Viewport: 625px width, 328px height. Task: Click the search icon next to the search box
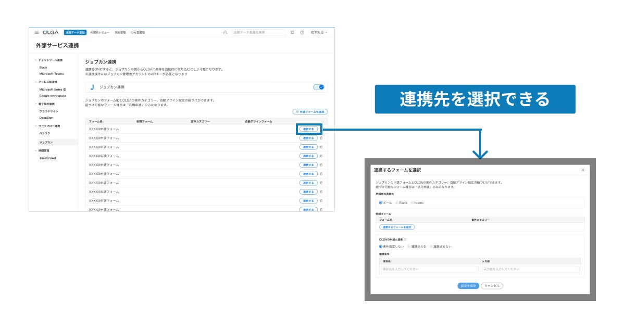pos(225,32)
